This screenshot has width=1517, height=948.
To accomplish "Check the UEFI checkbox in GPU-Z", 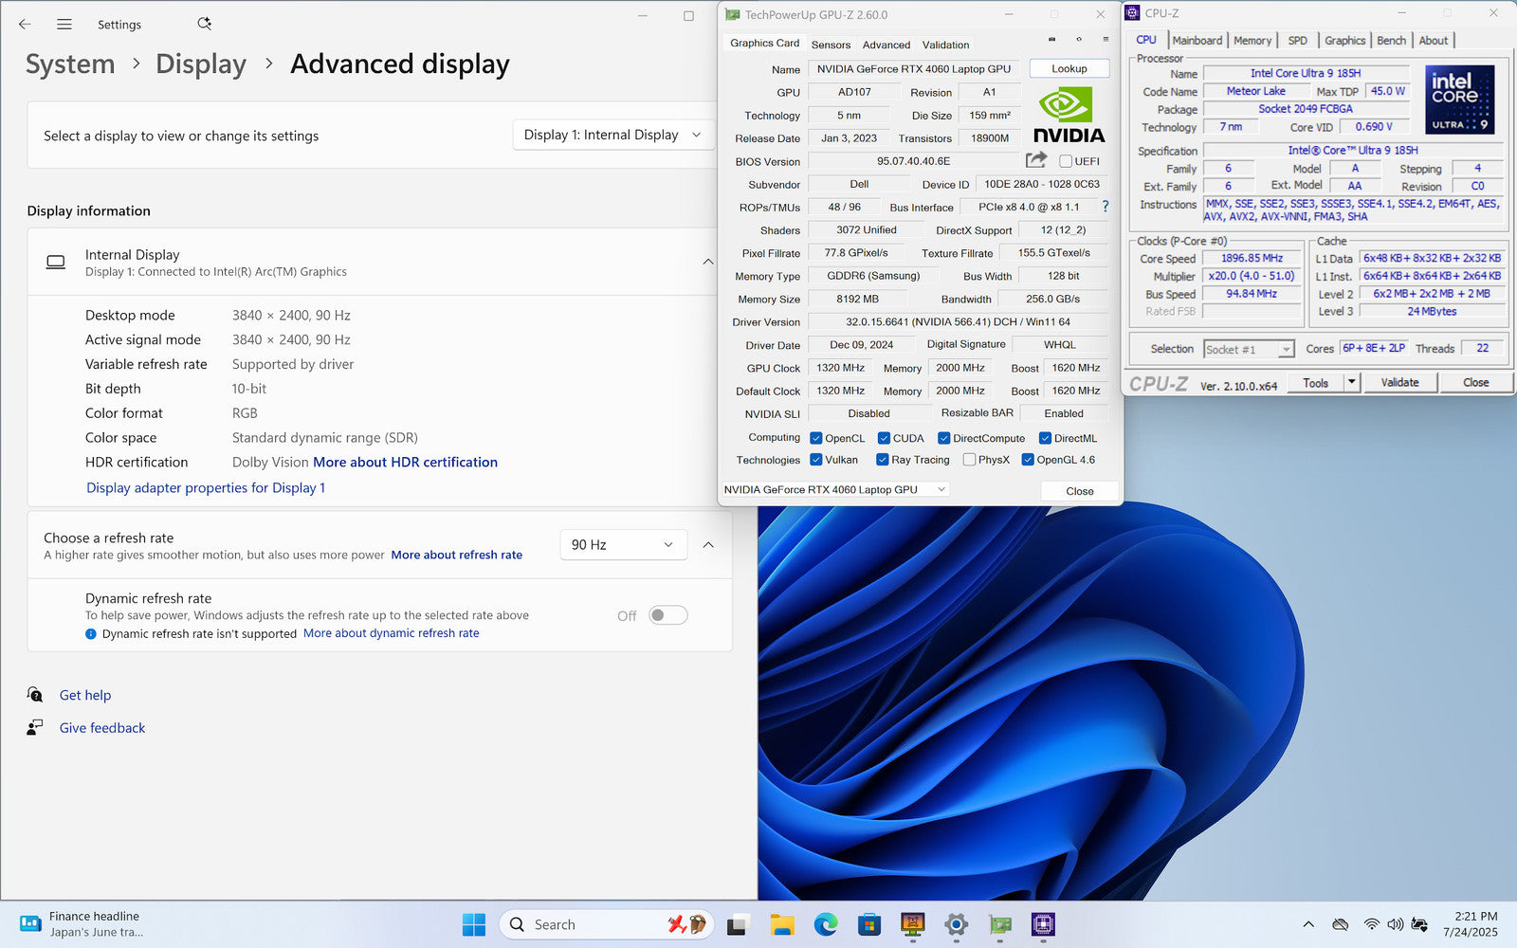I will click(1066, 161).
